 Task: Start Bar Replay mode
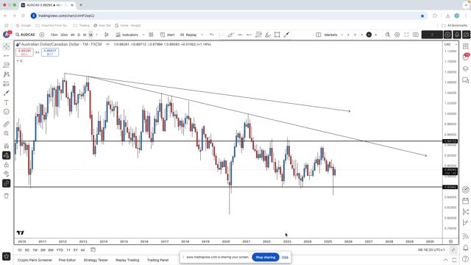(x=188, y=35)
